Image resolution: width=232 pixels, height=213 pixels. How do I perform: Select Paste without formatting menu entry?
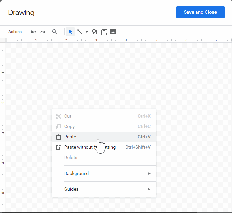(78, 147)
